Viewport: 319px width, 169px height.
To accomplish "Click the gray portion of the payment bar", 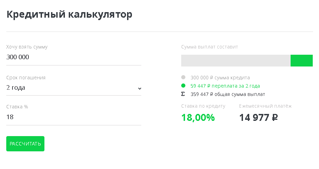I will pos(236,61).
